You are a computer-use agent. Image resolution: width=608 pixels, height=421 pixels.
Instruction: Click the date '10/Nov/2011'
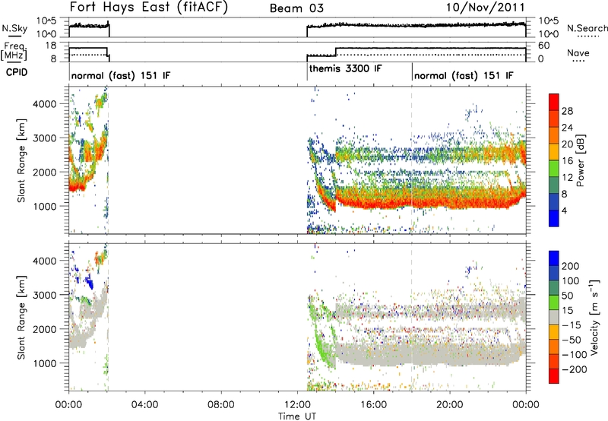[x=486, y=8]
